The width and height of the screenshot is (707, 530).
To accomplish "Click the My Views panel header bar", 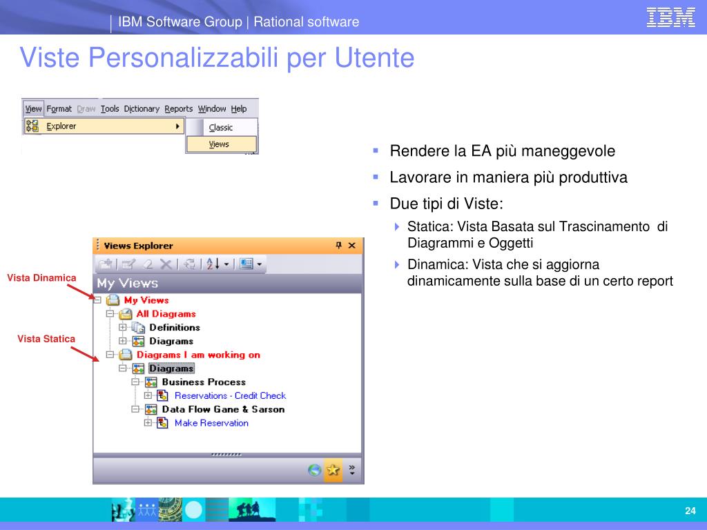I will tap(228, 283).
